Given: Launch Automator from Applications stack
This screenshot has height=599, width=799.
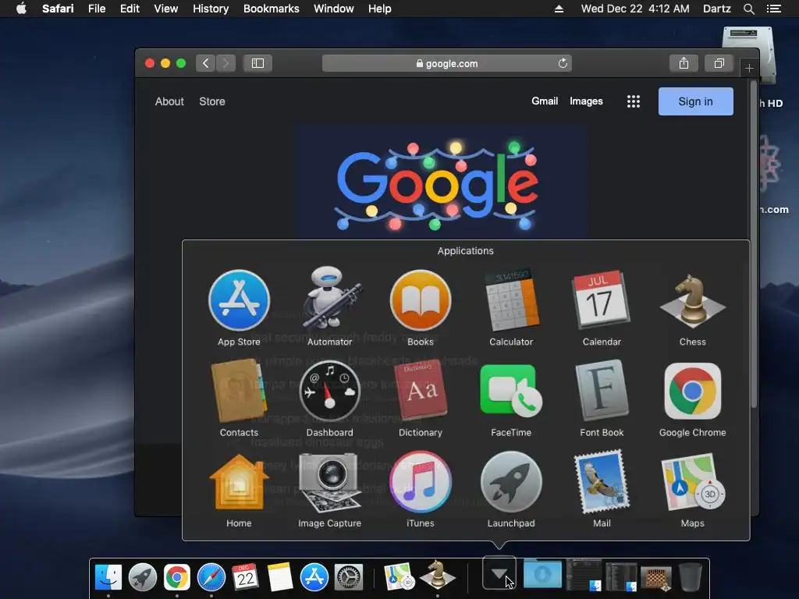Looking at the screenshot, I should [x=330, y=299].
